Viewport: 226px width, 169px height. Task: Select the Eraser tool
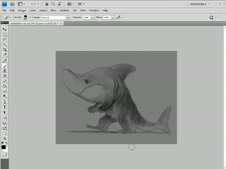[x=5, y=81]
